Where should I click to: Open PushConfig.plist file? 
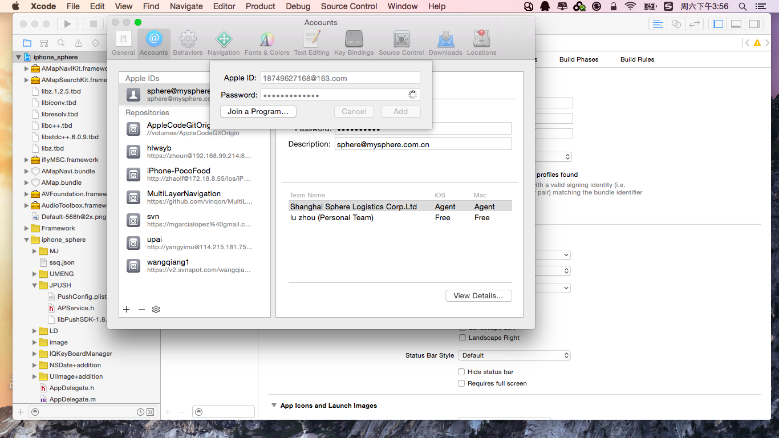pos(82,297)
